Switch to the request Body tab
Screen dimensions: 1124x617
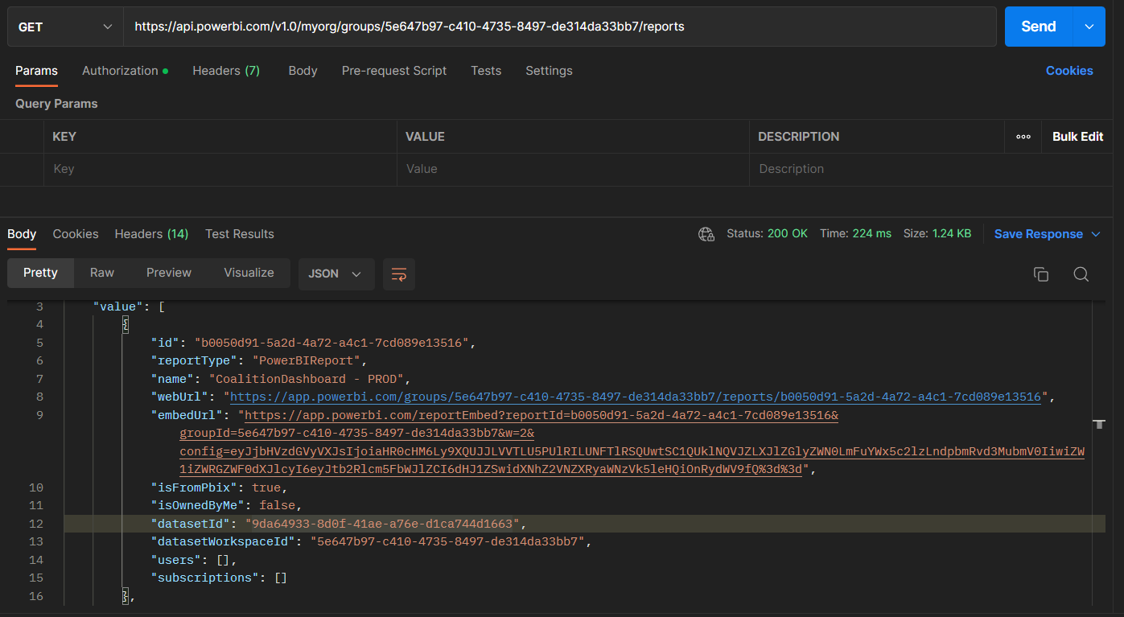pos(303,71)
